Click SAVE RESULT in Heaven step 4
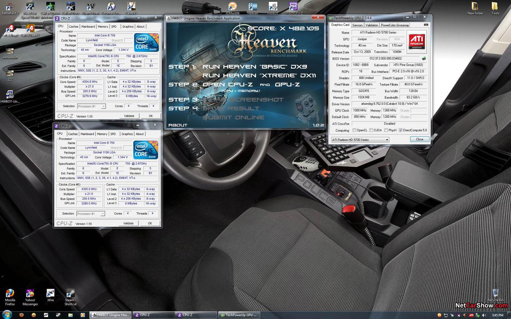The width and height of the screenshot is (511, 319). pyautogui.click(x=231, y=109)
